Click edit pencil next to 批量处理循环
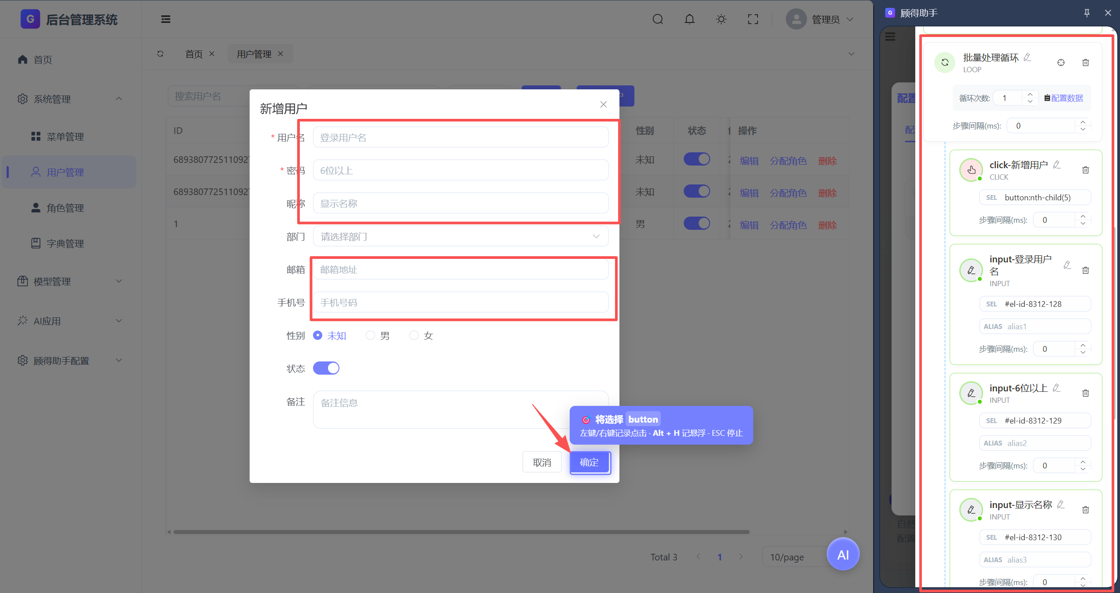Viewport: 1120px width, 593px height. [x=1027, y=57]
